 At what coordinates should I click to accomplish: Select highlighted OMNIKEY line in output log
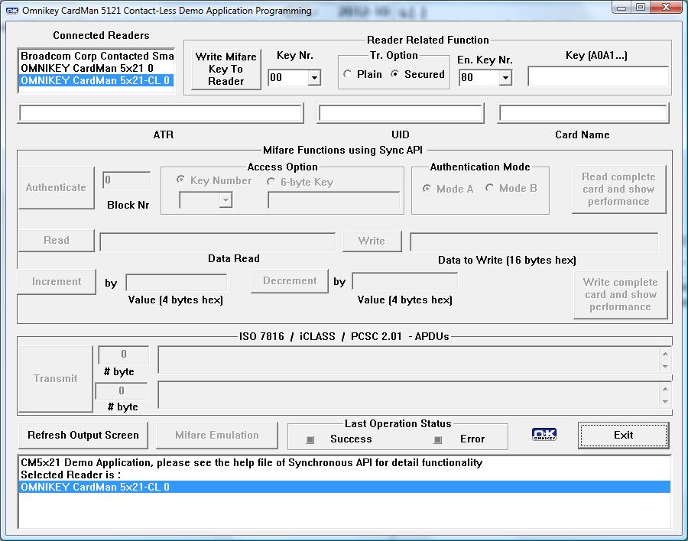345,487
